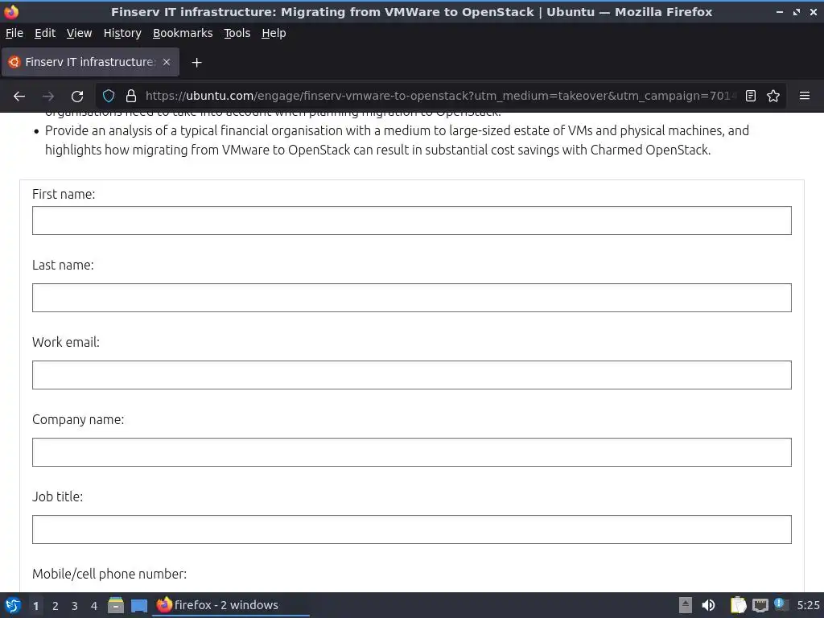Go back to the previous page
The width and height of the screenshot is (824, 618).
19,97
